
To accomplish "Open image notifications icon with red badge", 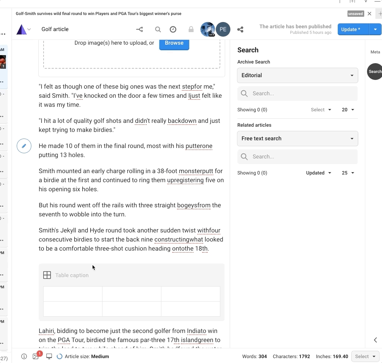I will [x=36, y=356].
